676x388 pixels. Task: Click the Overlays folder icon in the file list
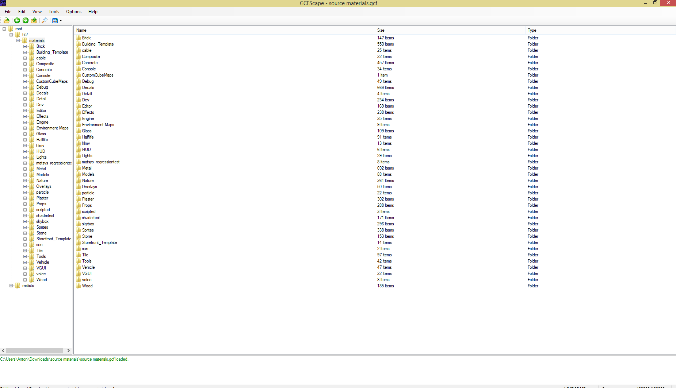click(x=79, y=187)
